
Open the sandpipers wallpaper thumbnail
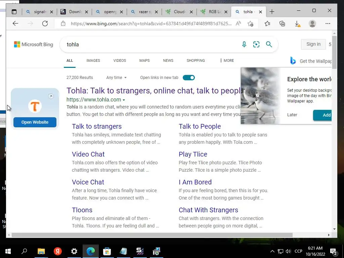(260, 96)
